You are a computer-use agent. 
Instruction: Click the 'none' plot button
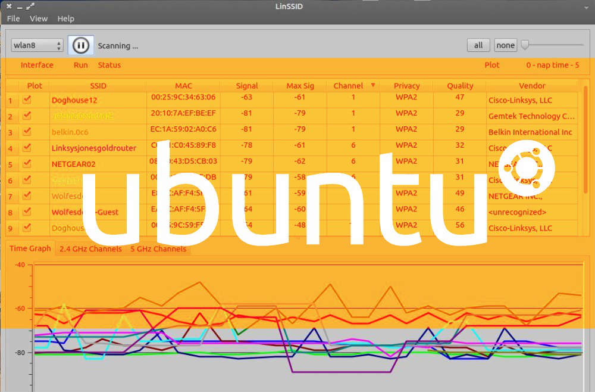click(505, 45)
